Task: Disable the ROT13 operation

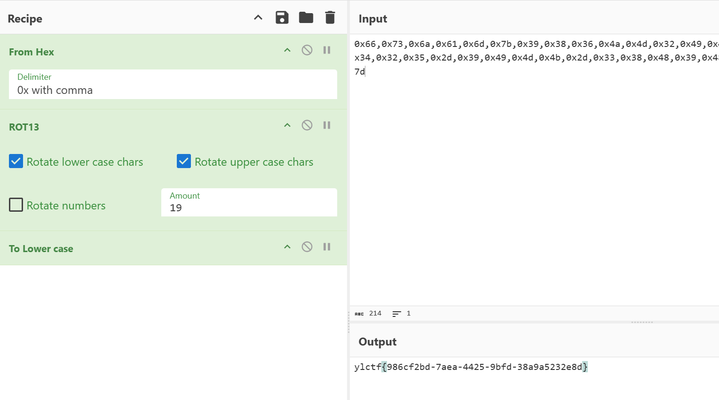Action: coord(307,125)
